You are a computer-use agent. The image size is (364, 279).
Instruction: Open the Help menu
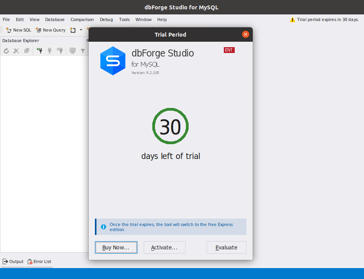pos(162,20)
